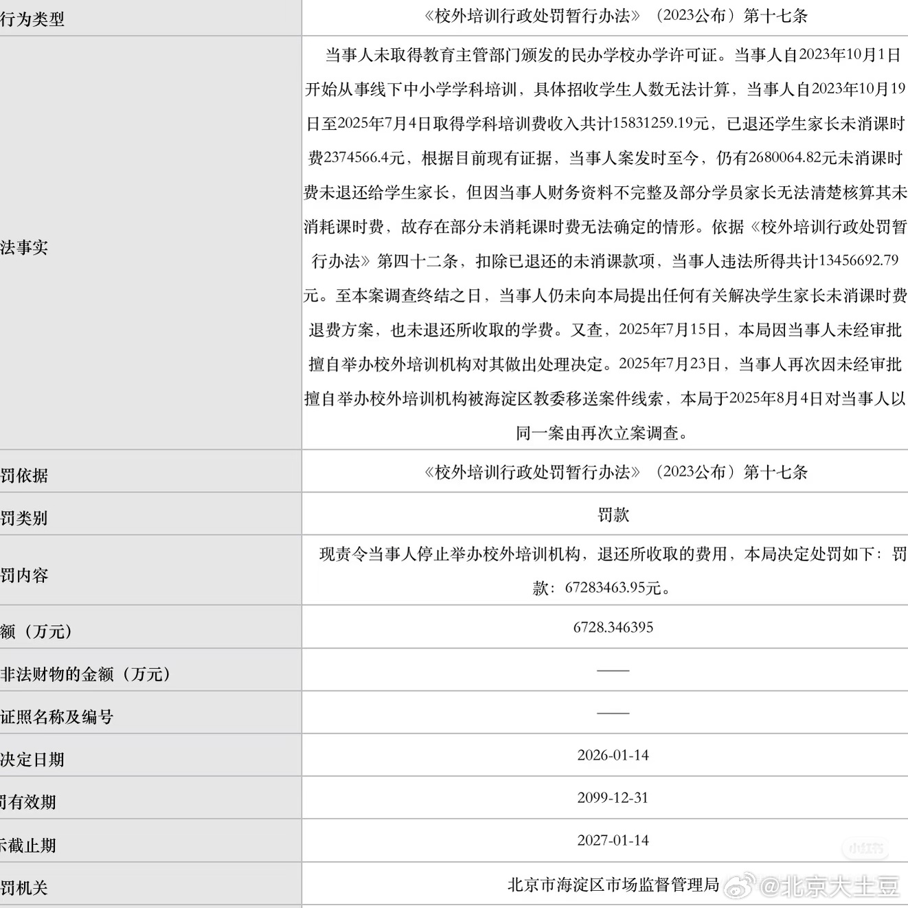Click the dash in 非法财物的金额 row
Screen dimensions: 908x908
point(613,670)
